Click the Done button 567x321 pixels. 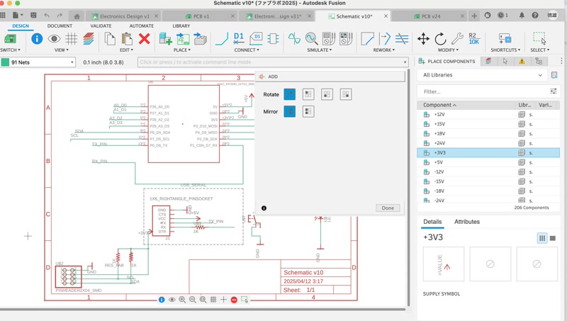388,208
